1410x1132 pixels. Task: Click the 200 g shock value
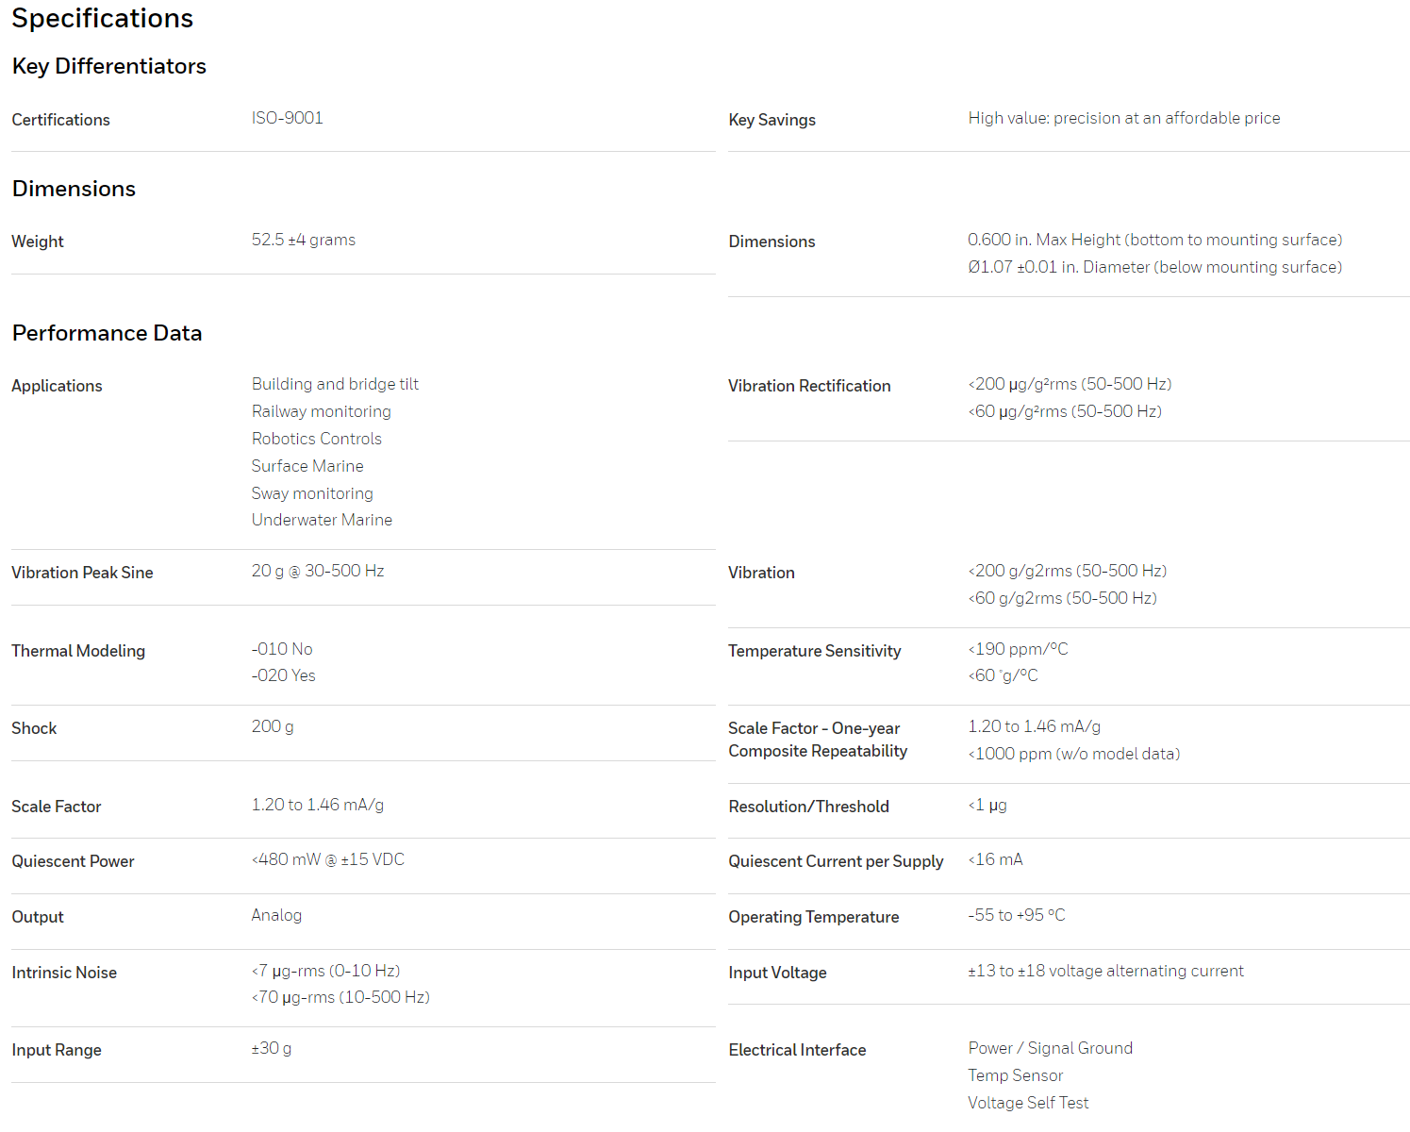[273, 726]
